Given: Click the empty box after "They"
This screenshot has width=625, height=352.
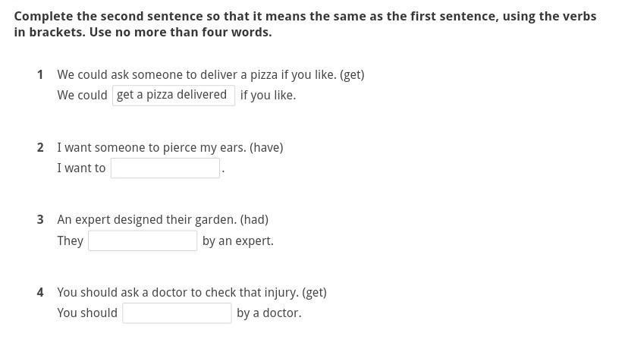Looking at the screenshot, I should click(143, 240).
